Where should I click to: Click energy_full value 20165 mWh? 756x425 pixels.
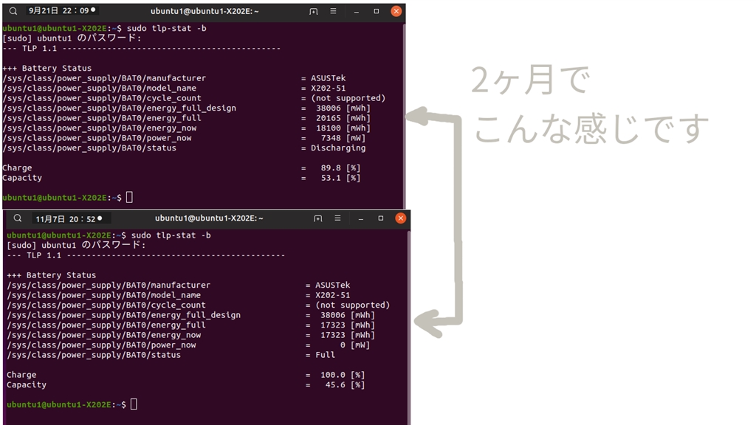coord(343,118)
